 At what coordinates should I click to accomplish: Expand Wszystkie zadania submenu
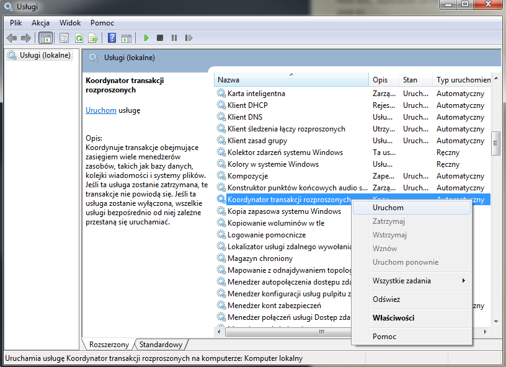tap(412, 281)
